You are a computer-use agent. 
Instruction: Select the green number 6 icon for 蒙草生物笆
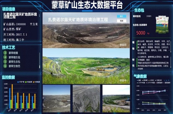tap(5, 66)
